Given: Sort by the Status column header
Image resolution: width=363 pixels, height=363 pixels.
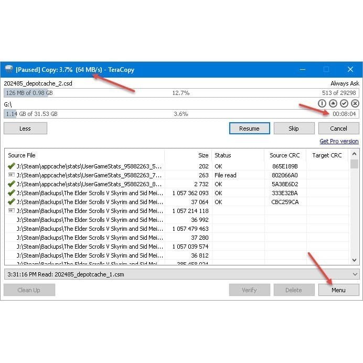Looking at the screenshot, I should point(238,155).
